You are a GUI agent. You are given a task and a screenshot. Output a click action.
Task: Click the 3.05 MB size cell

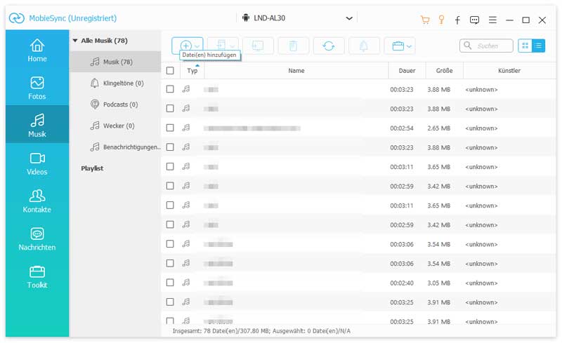coord(438,283)
